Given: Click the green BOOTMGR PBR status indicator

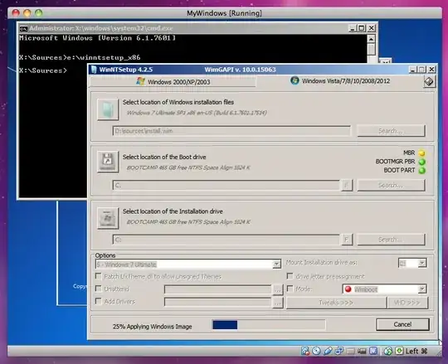Looking at the screenshot, I should (421, 162).
